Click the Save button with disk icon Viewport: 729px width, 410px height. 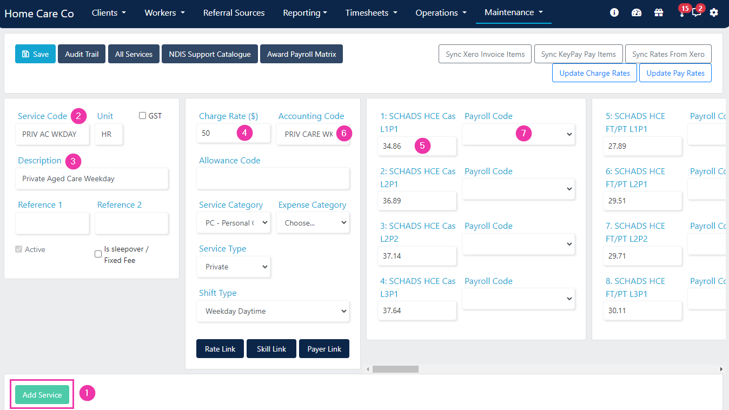35,54
